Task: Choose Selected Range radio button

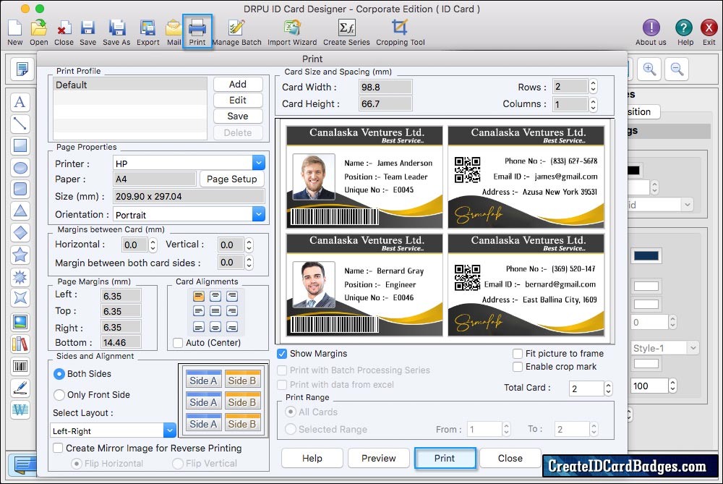Action: pyautogui.click(x=291, y=429)
